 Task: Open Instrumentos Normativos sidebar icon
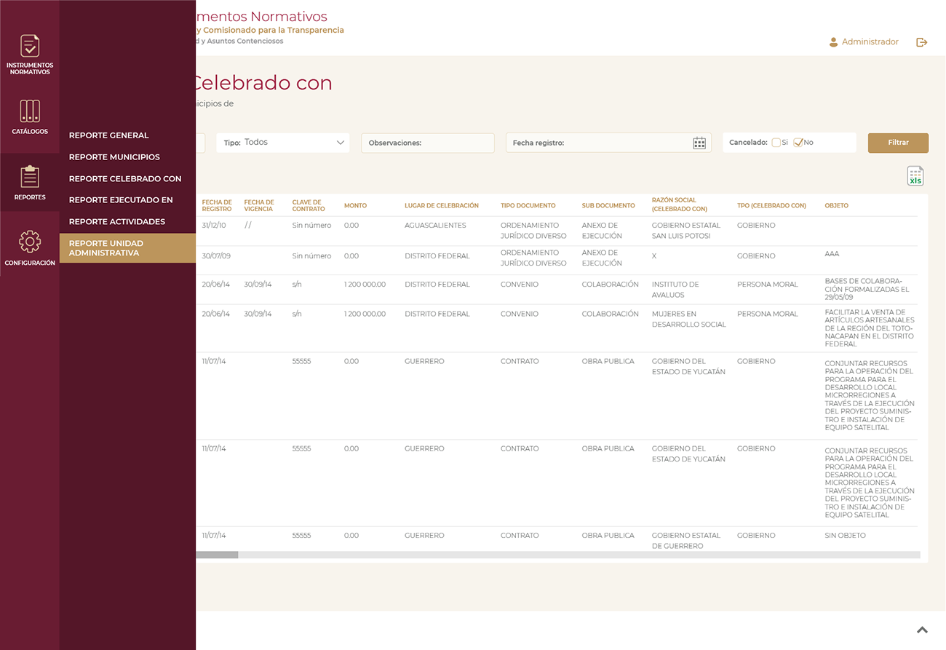(30, 47)
